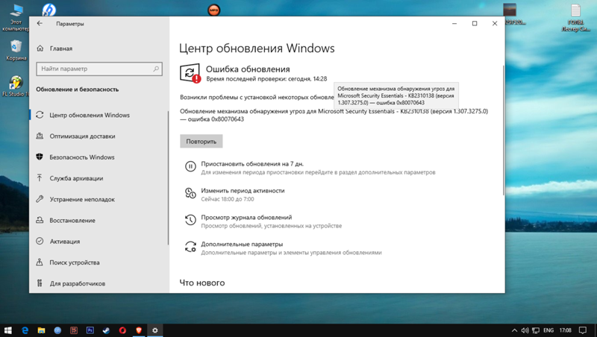Click the update error status icon
Screen dimensions: 597x337
point(190,73)
